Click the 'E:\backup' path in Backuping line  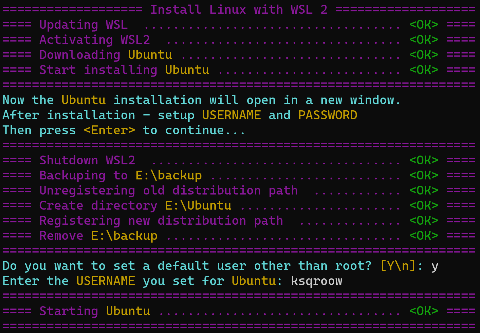168,175
